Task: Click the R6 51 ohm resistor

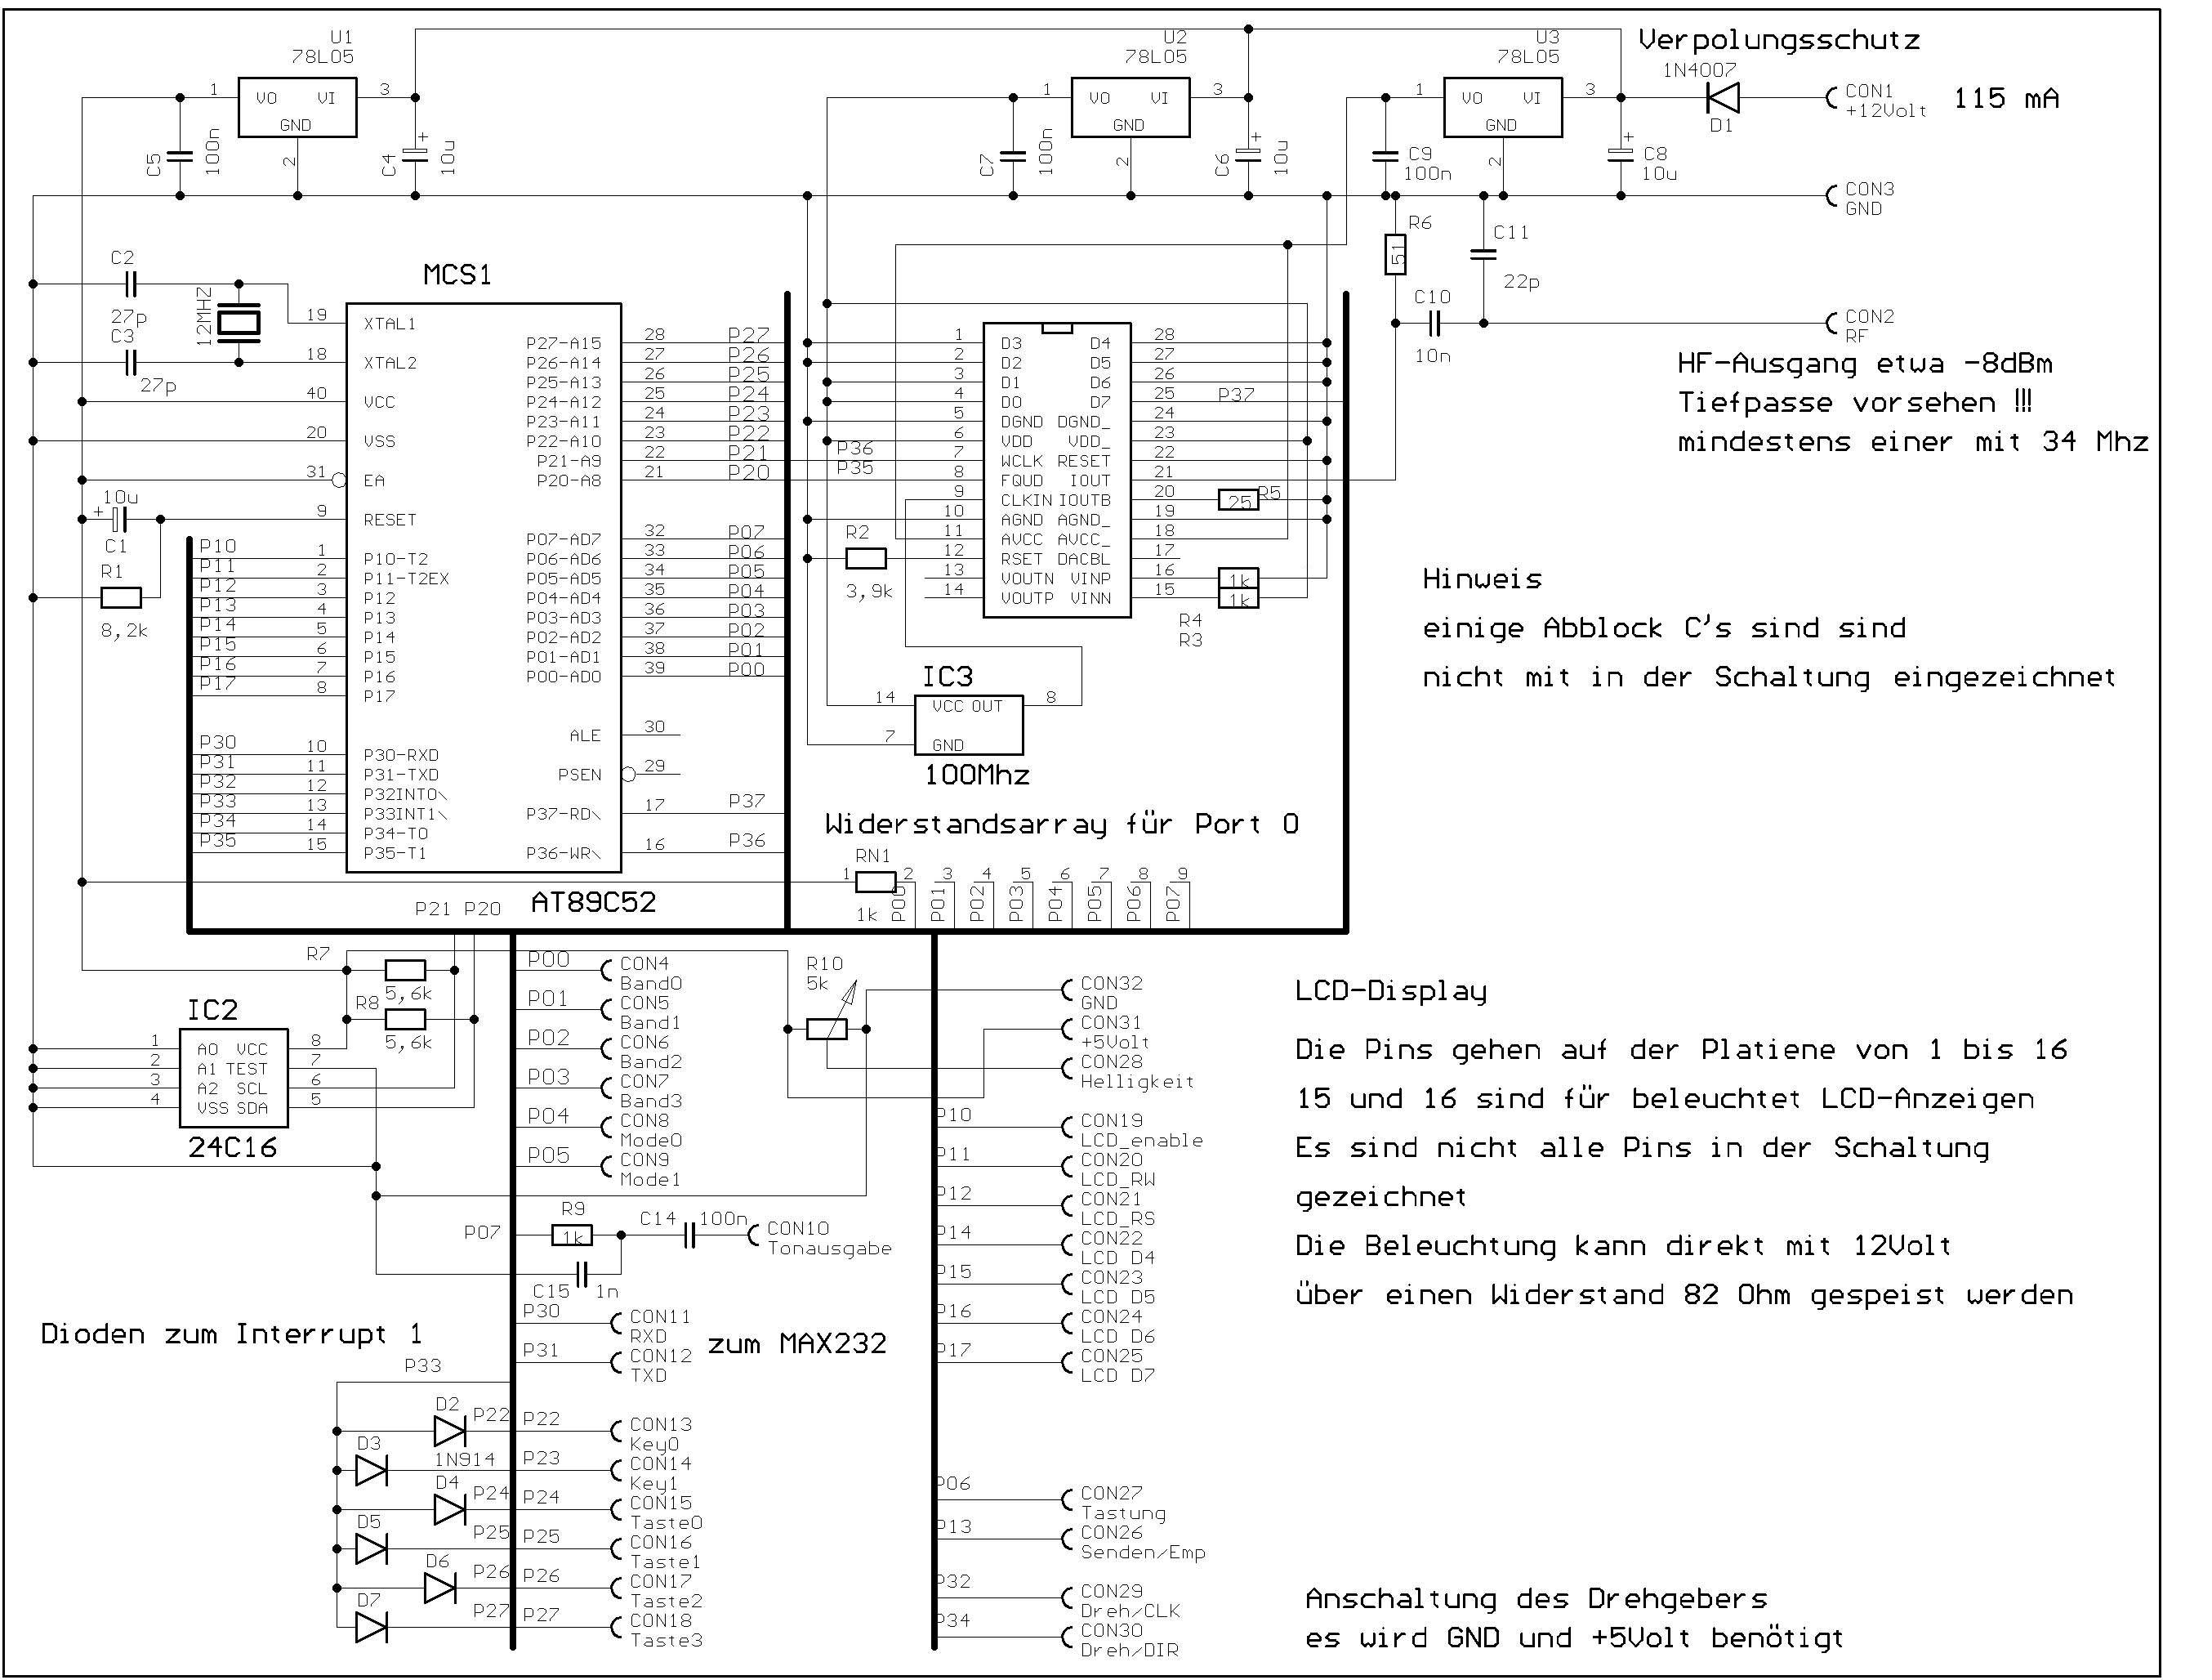Action: [1395, 254]
